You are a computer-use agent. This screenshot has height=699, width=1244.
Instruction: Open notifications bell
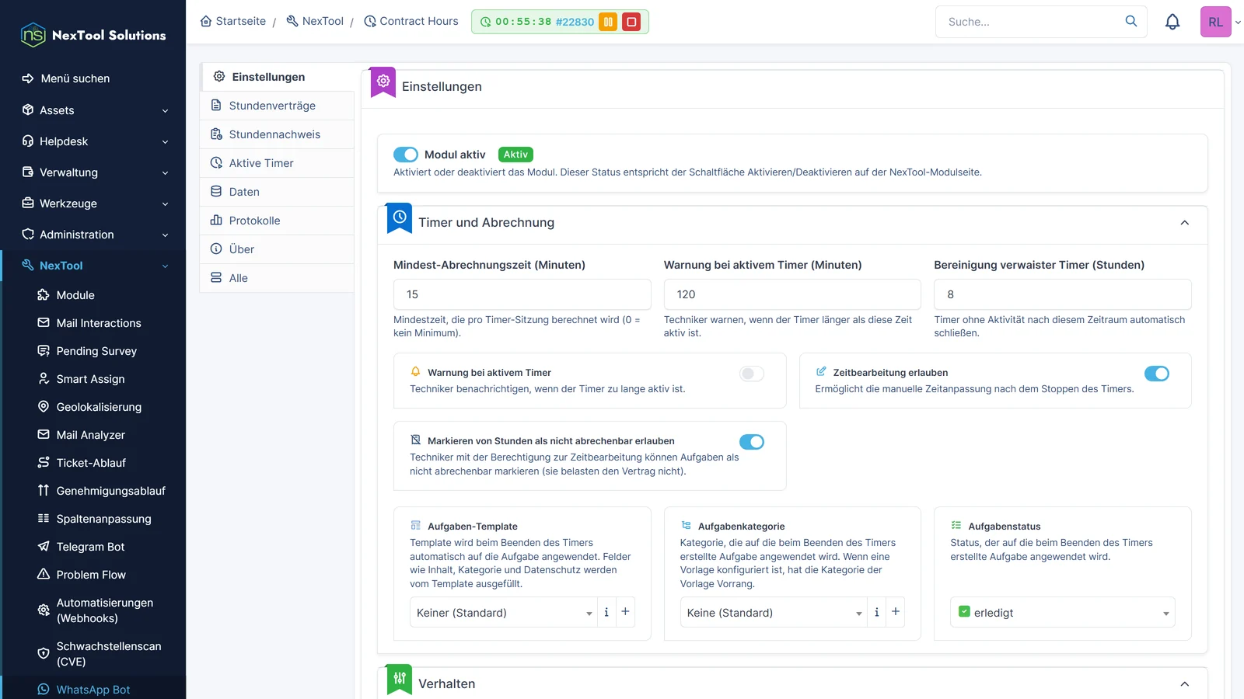point(1172,22)
